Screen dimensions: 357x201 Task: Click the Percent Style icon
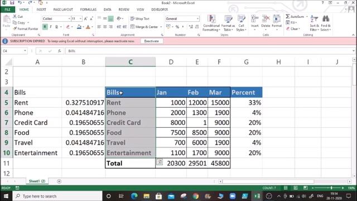[x=177, y=27]
